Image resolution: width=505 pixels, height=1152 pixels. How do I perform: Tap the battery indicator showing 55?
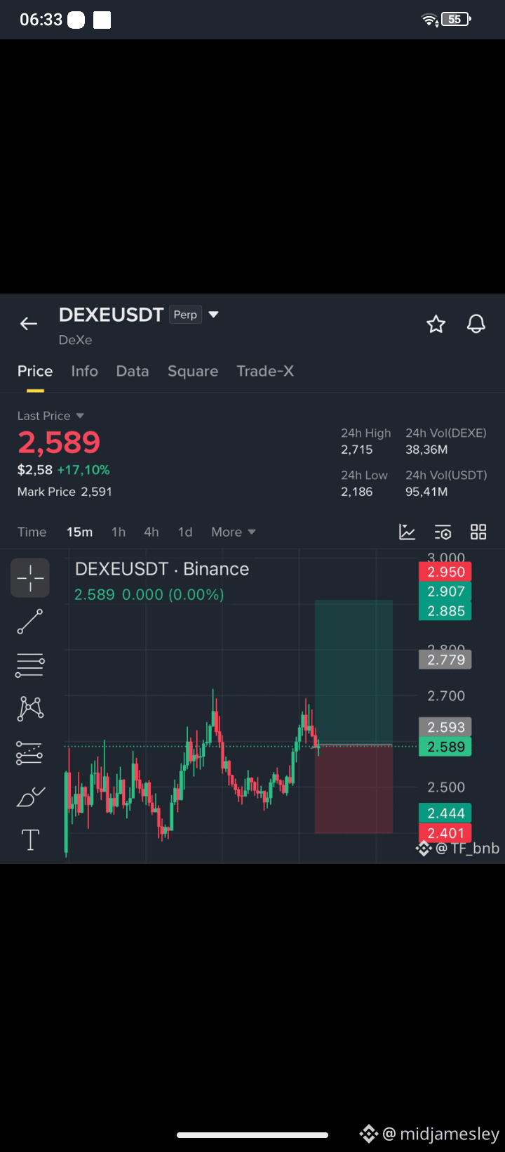[x=456, y=20]
